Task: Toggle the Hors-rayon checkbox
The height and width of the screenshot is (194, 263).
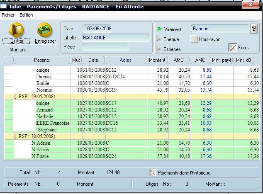Action: pos(194,39)
